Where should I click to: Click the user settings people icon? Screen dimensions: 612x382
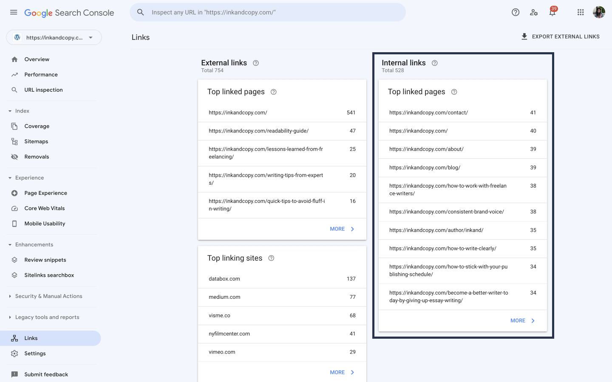pyautogui.click(x=534, y=12)
